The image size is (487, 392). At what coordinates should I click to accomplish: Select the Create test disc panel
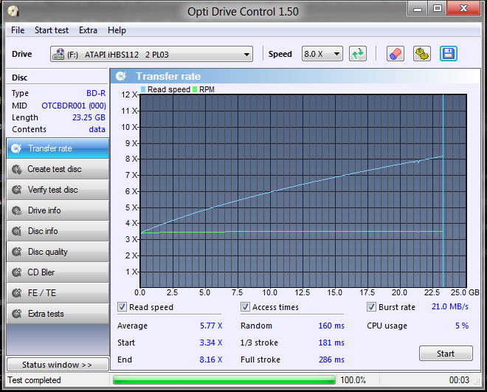58,169
